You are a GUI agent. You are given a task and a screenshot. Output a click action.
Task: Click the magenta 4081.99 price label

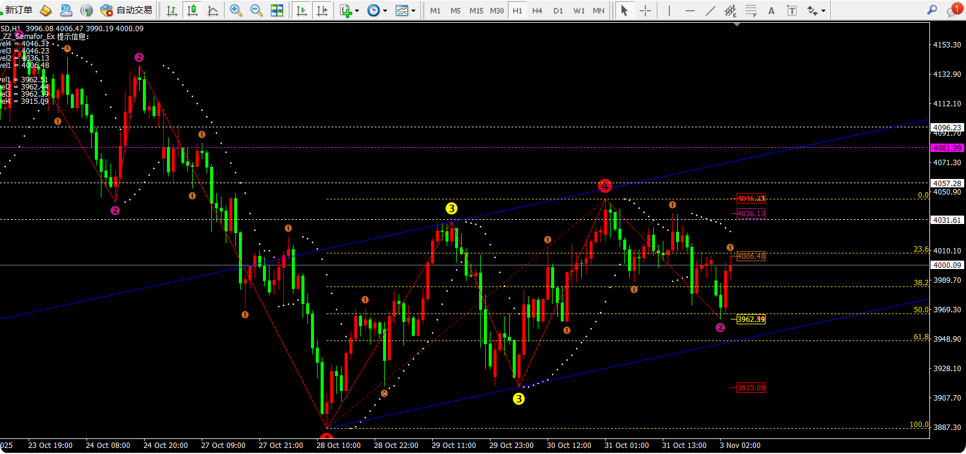click(947, 148)
